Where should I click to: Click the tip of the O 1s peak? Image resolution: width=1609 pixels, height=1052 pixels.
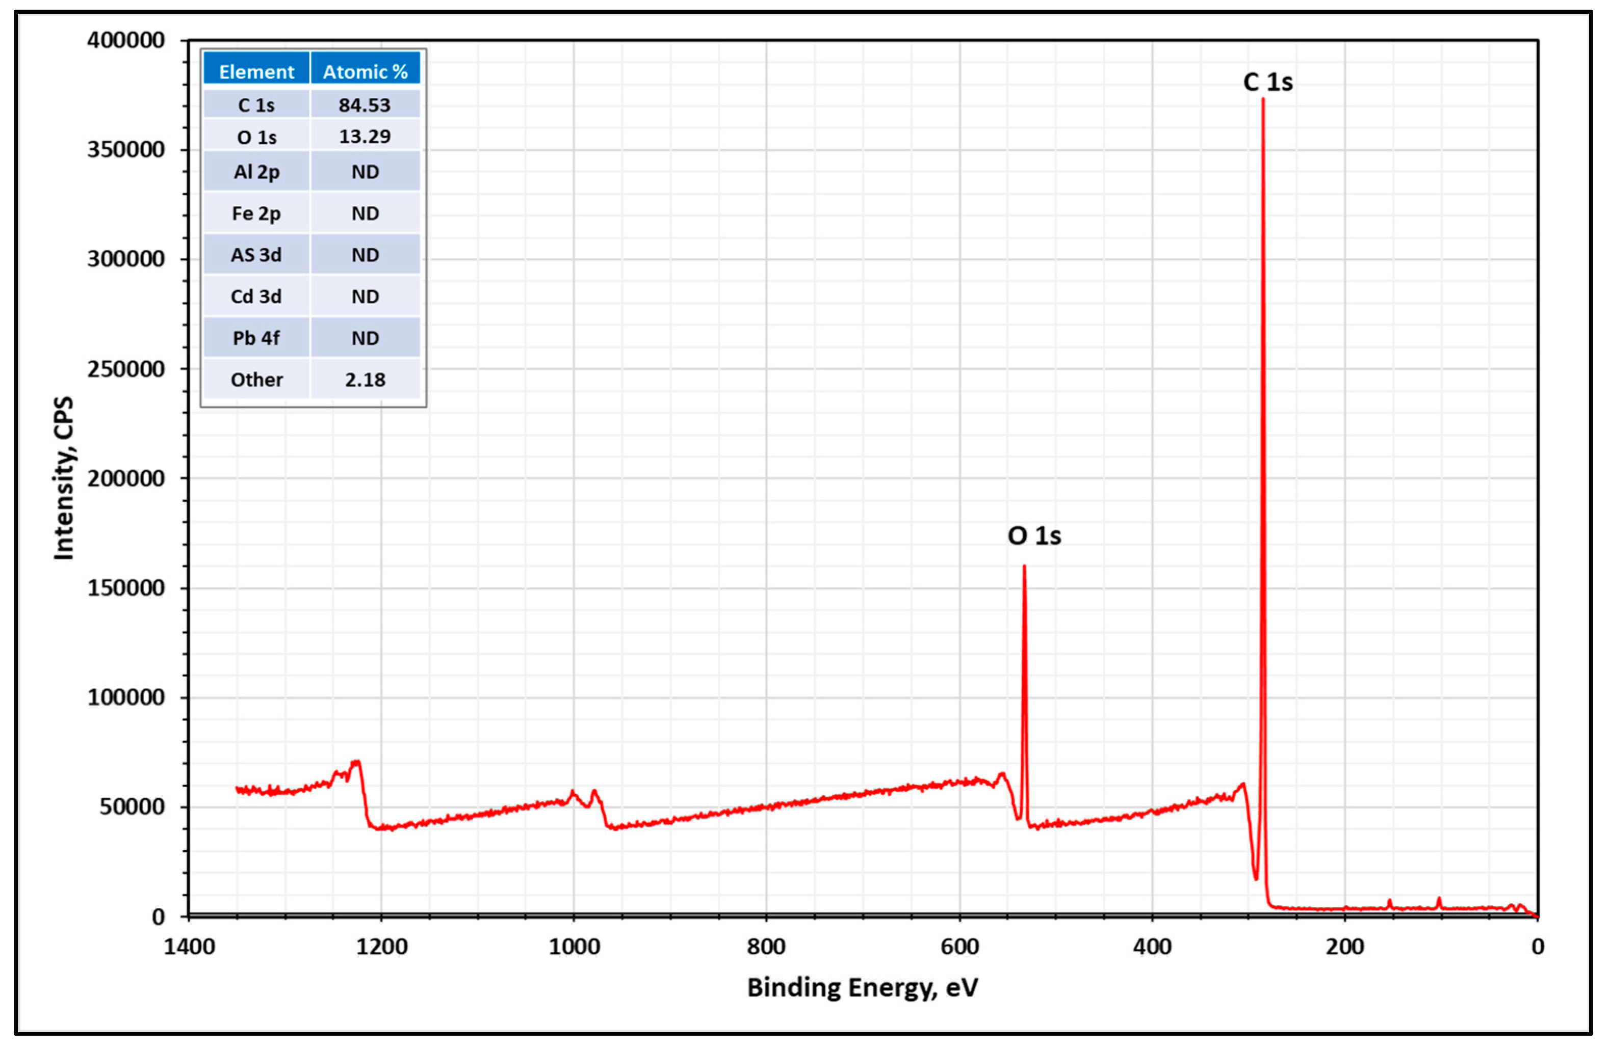click(1024, 566)
